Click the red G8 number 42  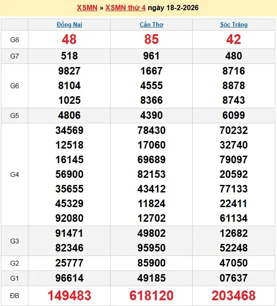coord(233,39)
